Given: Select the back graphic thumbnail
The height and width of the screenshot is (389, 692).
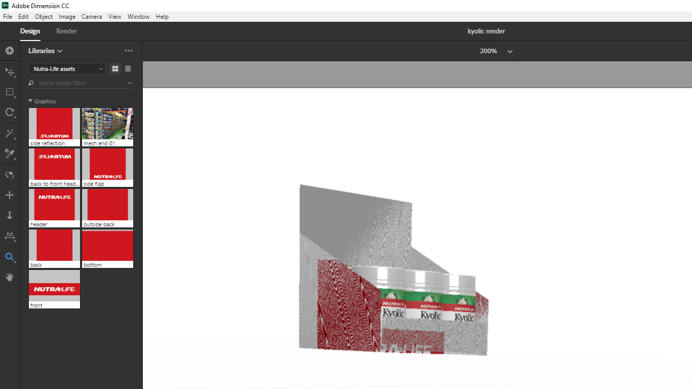Looking at the screenshot, I should (x=54, y=249).
